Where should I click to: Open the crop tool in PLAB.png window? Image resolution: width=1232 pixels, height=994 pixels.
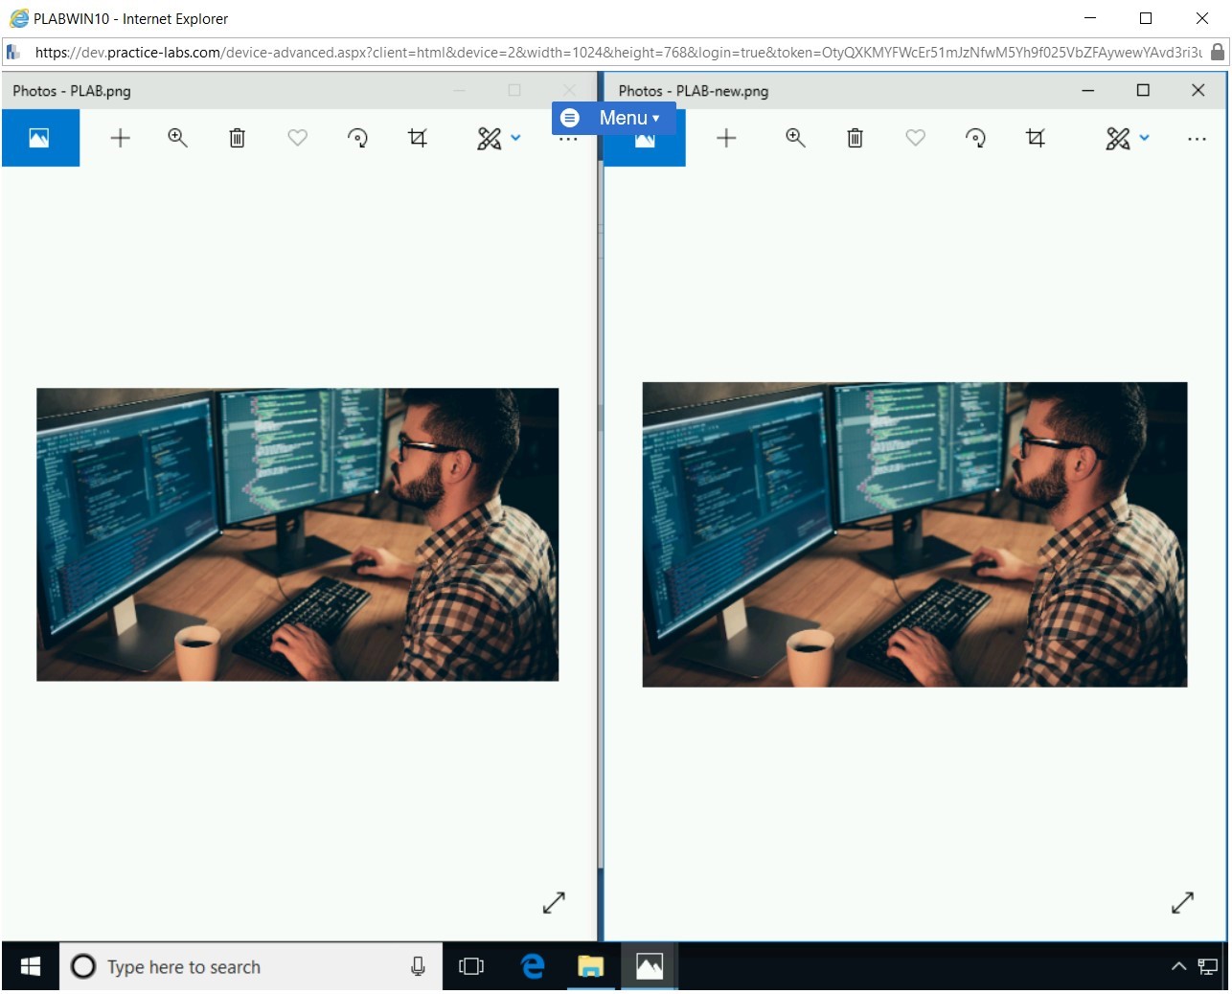click(417, 139)
